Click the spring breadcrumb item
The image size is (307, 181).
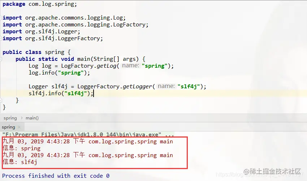pyautogui.click(x=10, y=118)
